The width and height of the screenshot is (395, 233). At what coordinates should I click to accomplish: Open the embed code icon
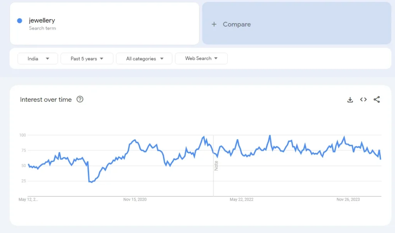pos(363,100)
